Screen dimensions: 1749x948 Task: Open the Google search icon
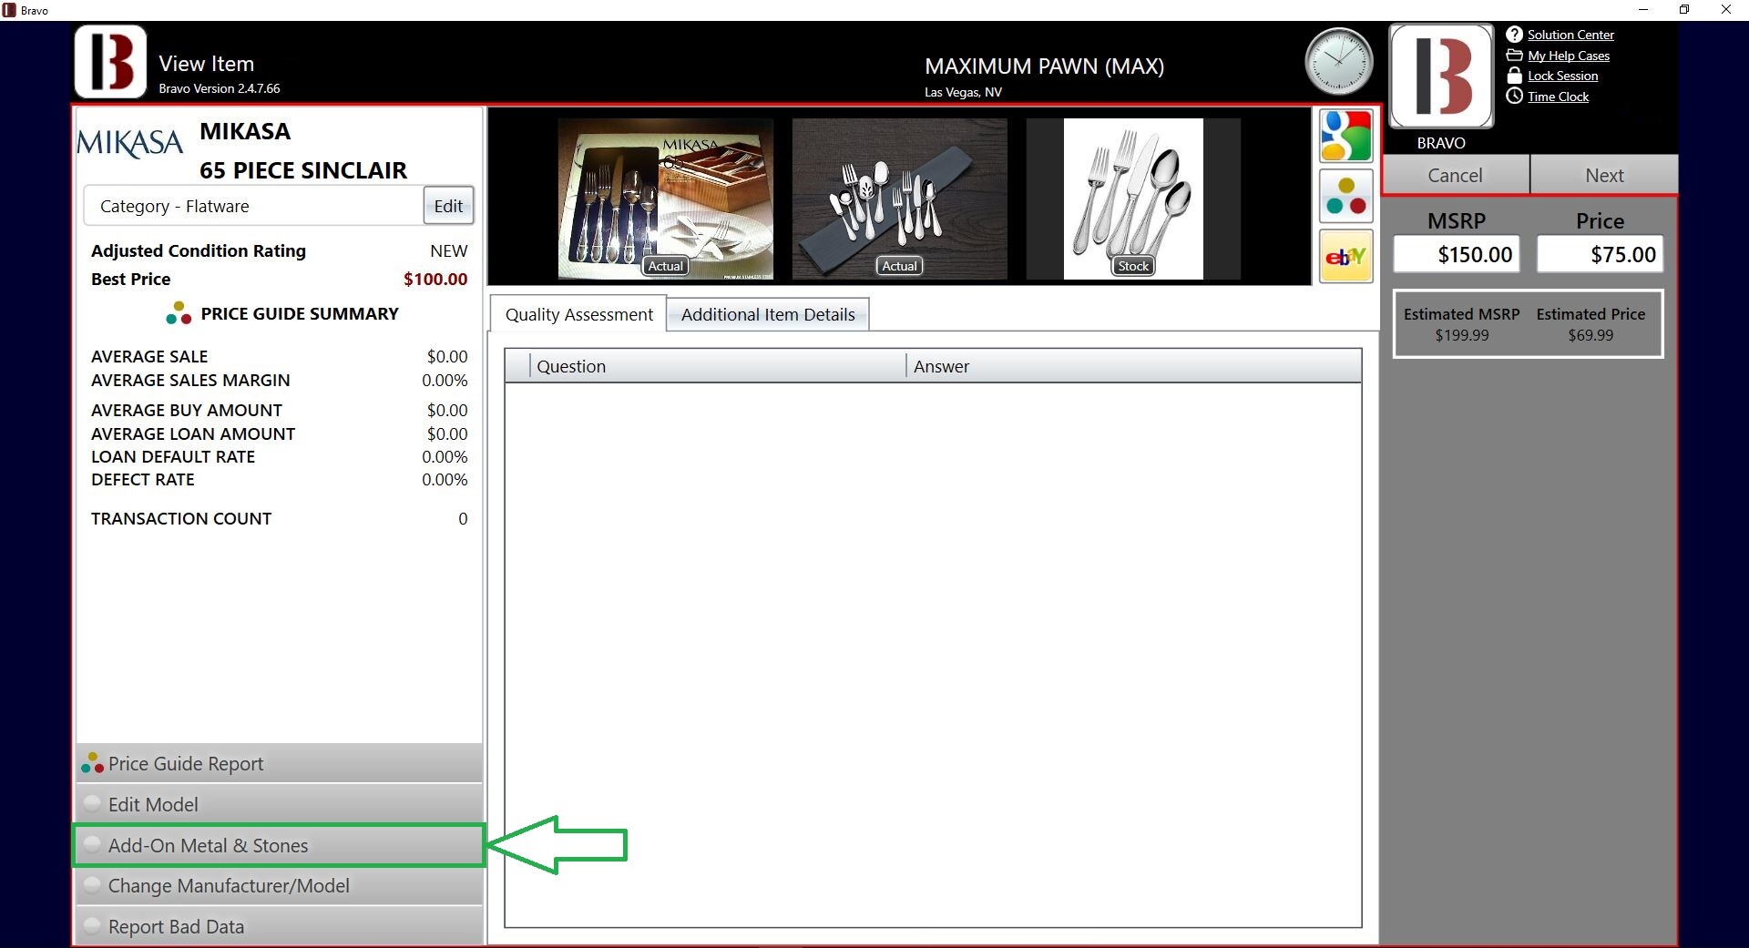pos(1345,137)
